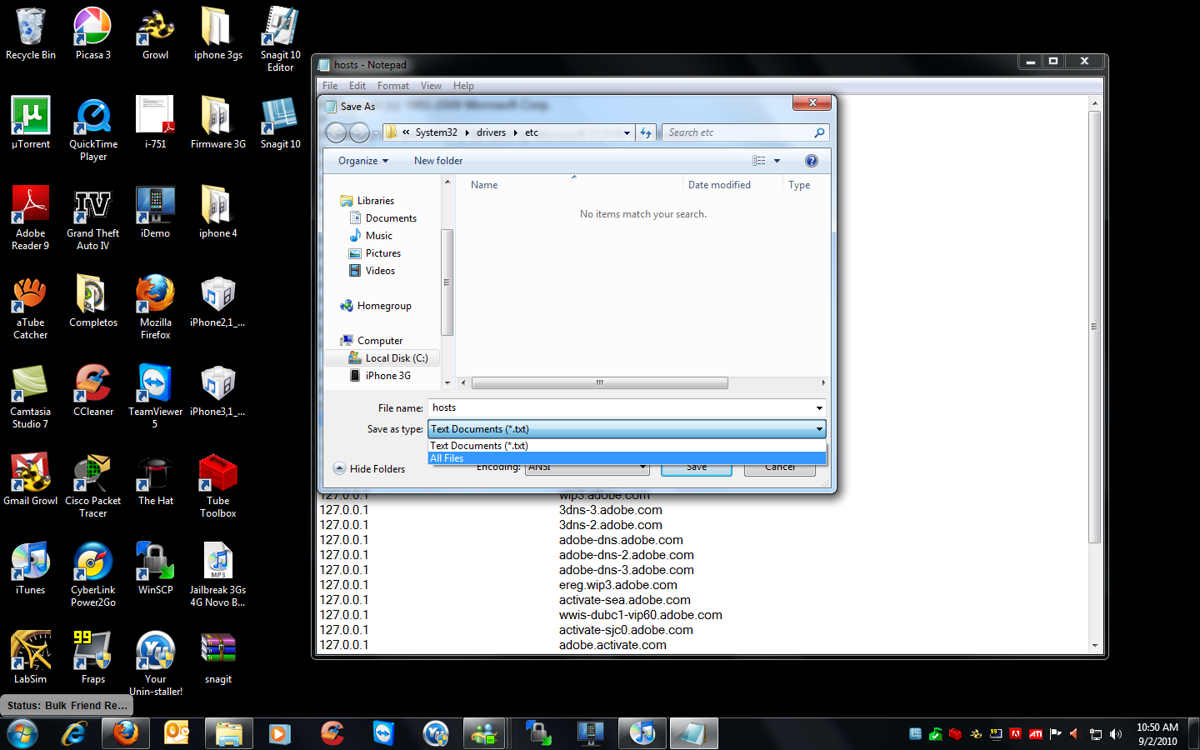Viewport: 1200px width, 750px height.
Task: Open the Edit menu in Notepad
Action: [x=357, y=86]
